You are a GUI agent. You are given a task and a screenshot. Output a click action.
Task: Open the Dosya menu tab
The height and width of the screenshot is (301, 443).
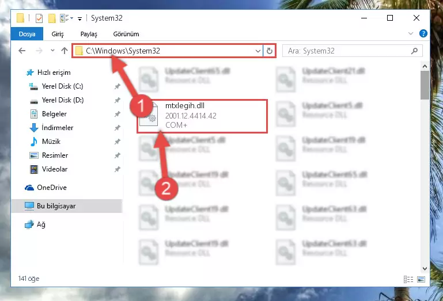27,34
